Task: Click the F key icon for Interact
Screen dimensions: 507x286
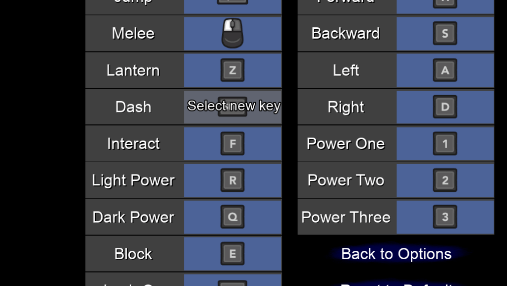Action: pos(232,144)
